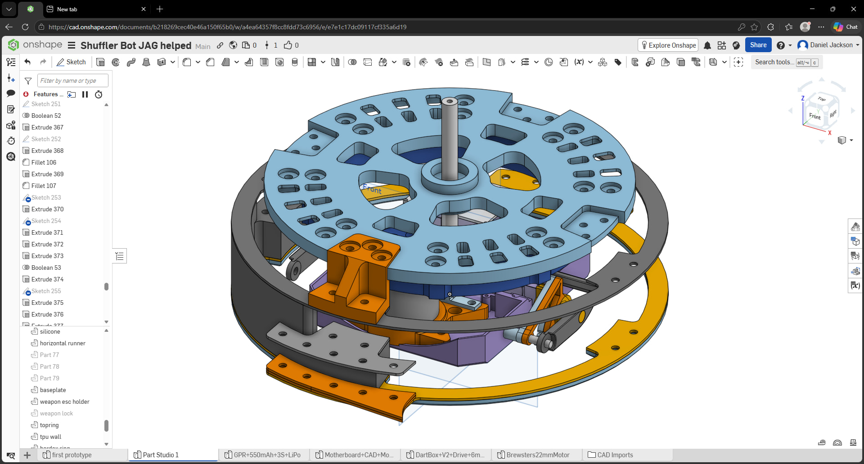Click the Sketch button

pos(71,62)
